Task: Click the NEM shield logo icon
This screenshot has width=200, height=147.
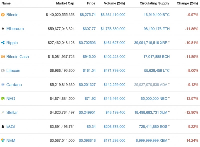Action: point(3,141)
